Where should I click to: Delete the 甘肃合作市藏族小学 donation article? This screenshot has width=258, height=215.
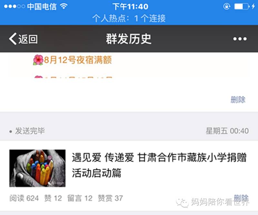(241, 198)
